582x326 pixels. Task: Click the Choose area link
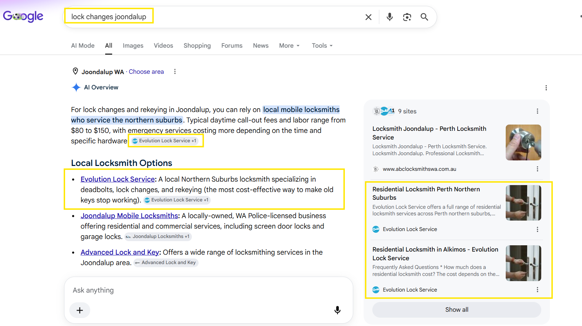tap(146, 71)
